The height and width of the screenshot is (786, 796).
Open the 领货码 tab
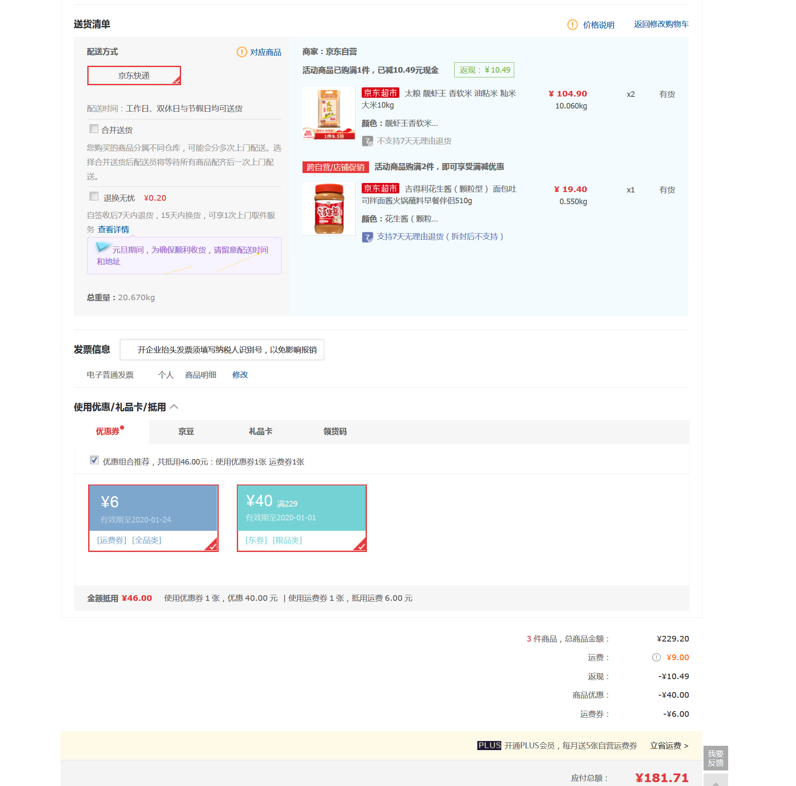pos(335,432)
